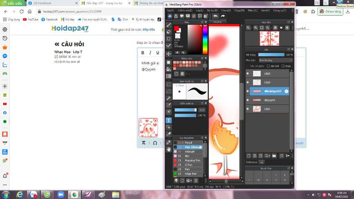
Task: Open the Bộ lọc(R) menu
Action: coord(212,10)
